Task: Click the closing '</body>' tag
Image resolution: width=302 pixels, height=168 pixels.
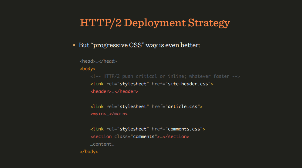Action: point(89,152)
